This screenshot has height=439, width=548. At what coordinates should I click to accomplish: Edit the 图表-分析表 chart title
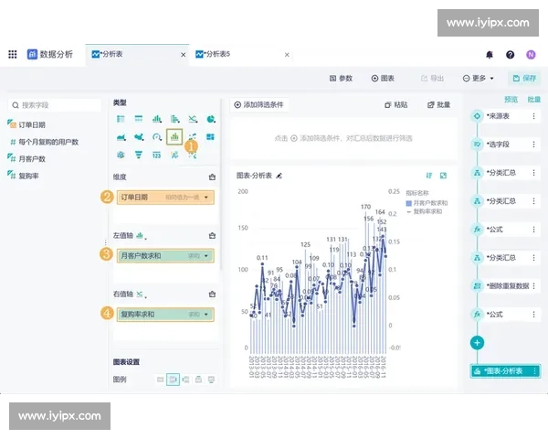pos(279,176)
